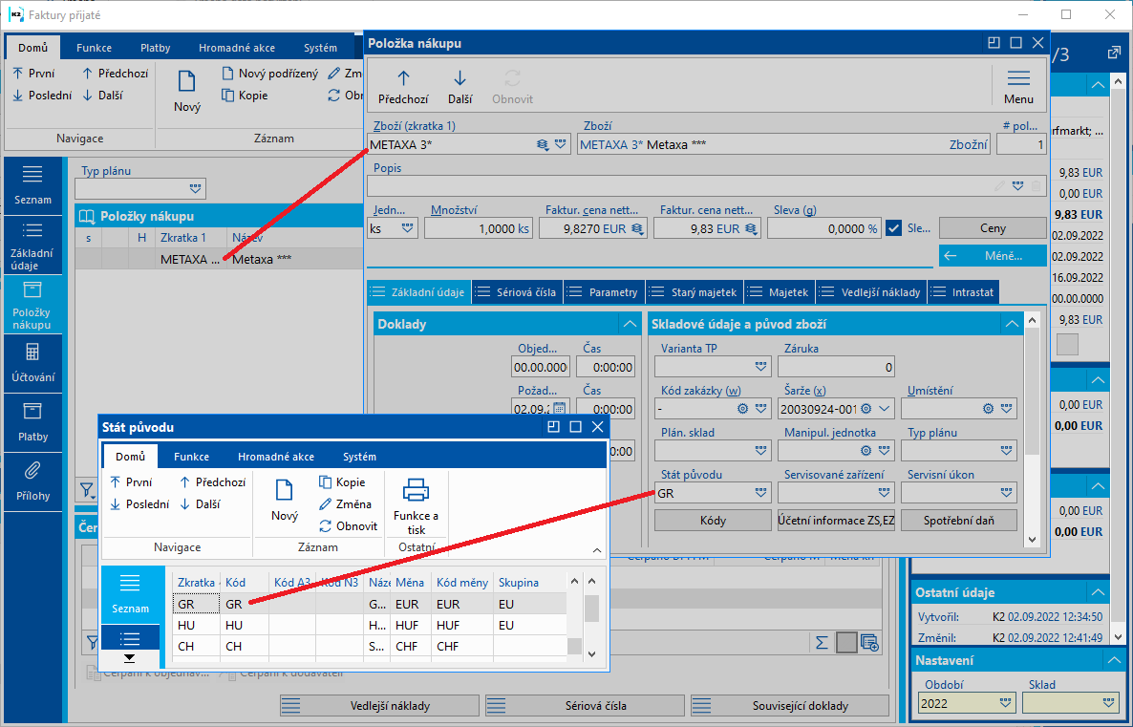Collapse Skladové údaje a původ zboží panel
Screen dimensions: 1133x727
pos(1012,324)
